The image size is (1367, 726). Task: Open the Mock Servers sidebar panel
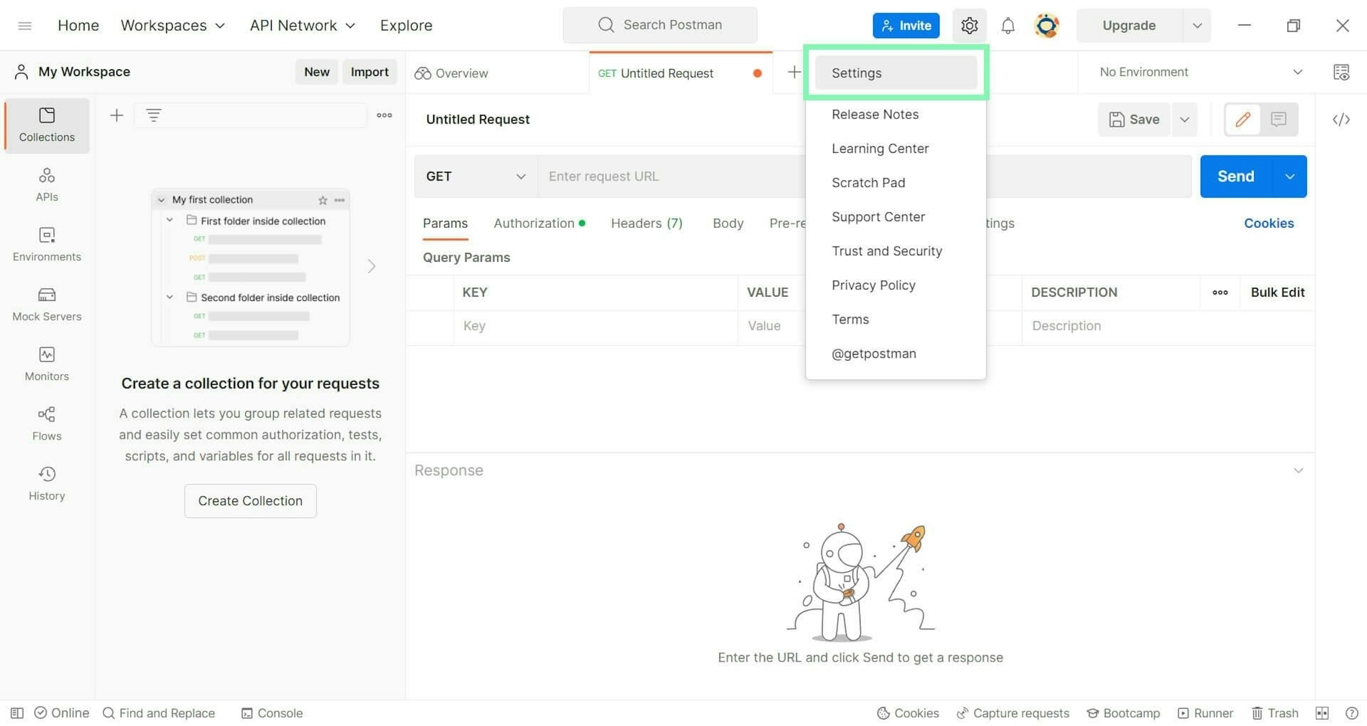click(x=47, y=305)
